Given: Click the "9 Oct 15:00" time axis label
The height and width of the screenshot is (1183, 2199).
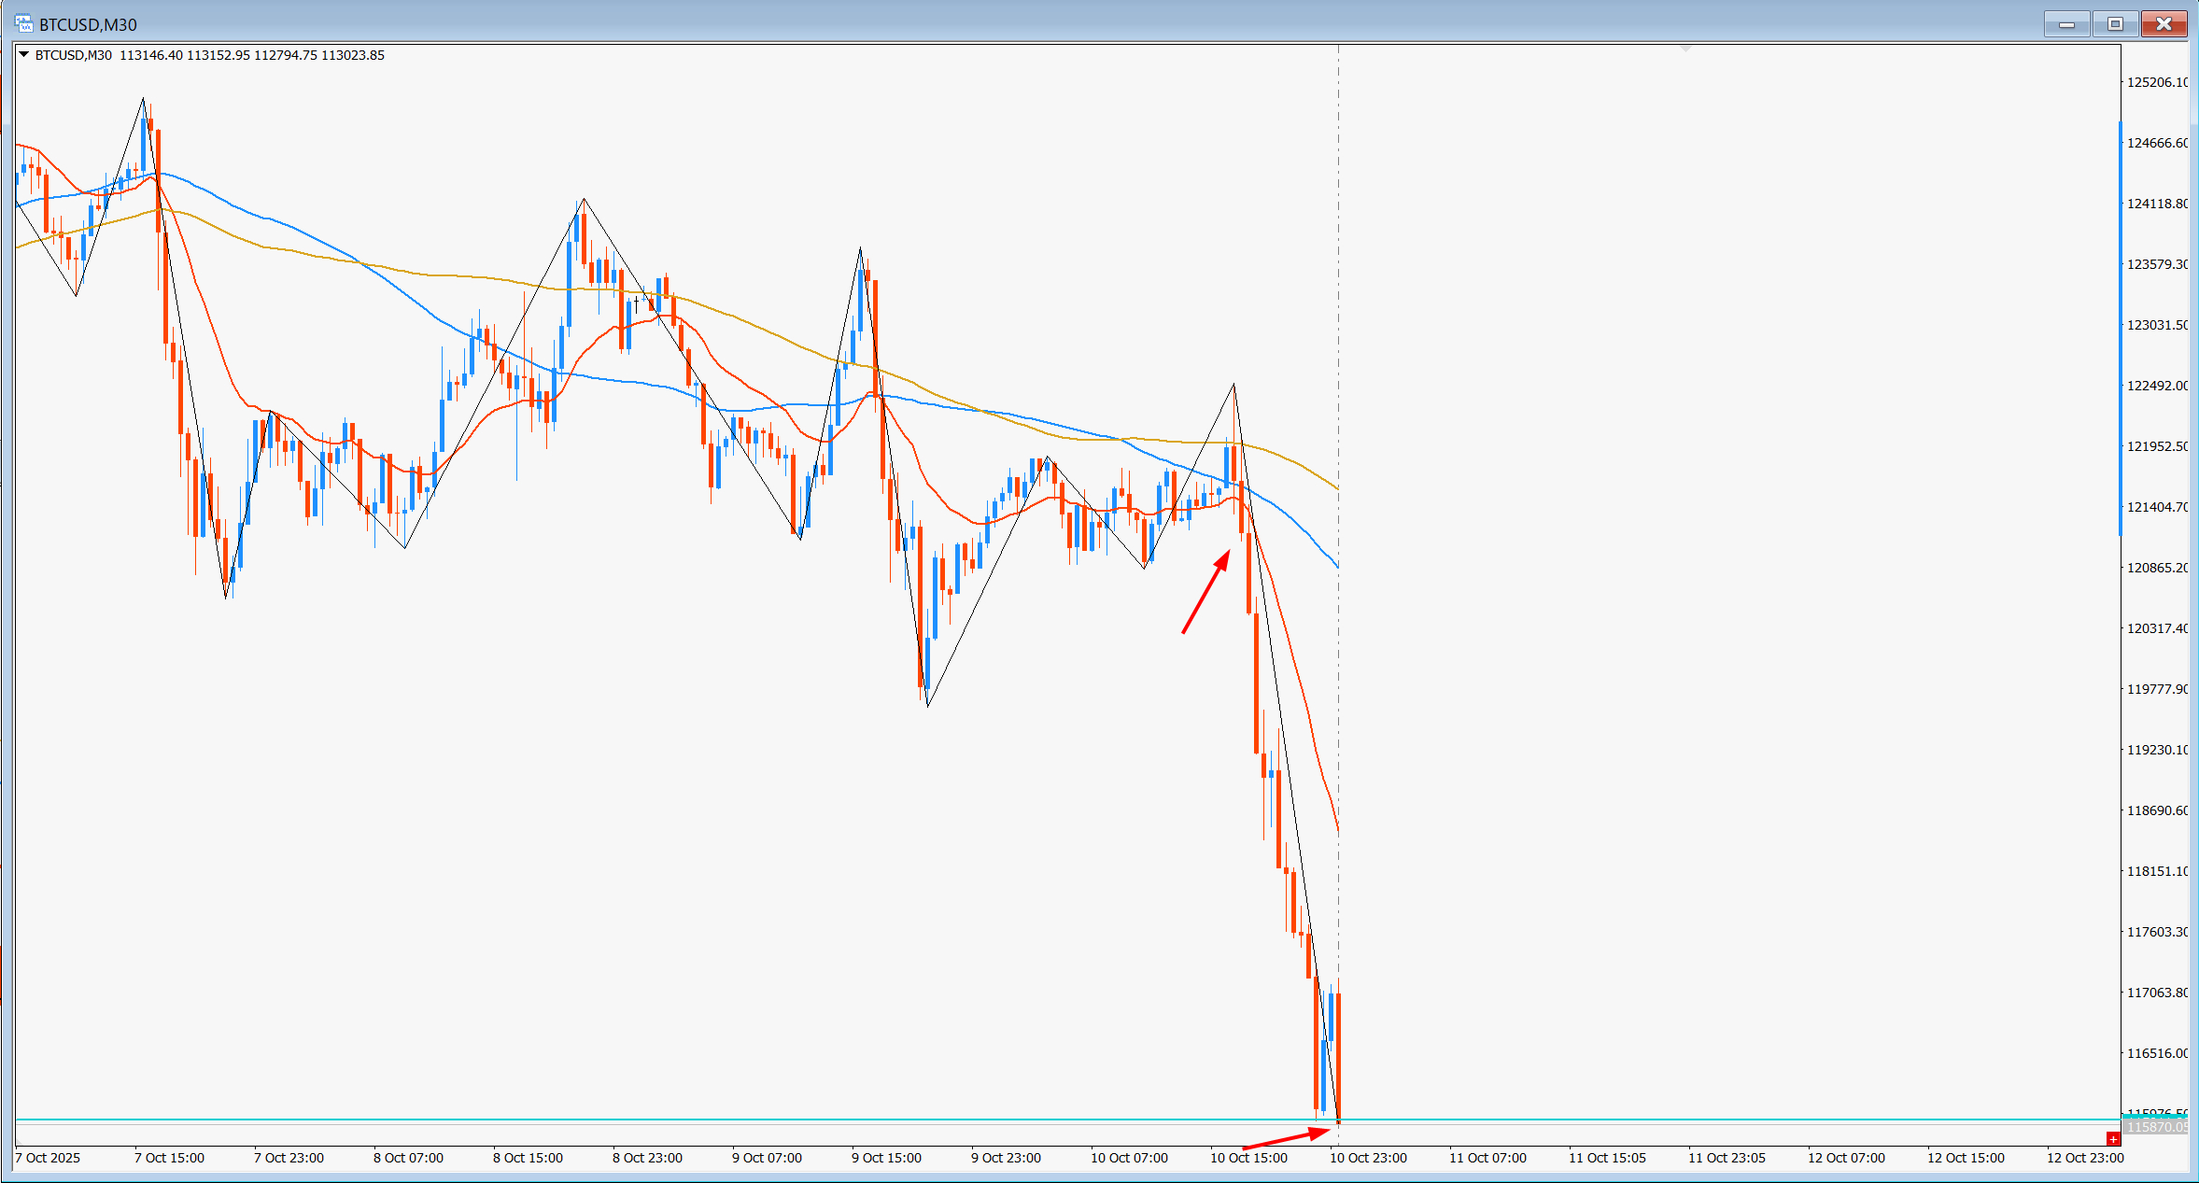Looking at the screenshot, I should point(887,1158).
